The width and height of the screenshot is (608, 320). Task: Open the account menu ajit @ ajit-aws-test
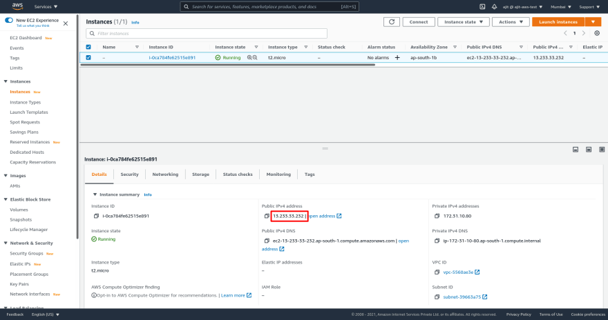coord(522,7)
